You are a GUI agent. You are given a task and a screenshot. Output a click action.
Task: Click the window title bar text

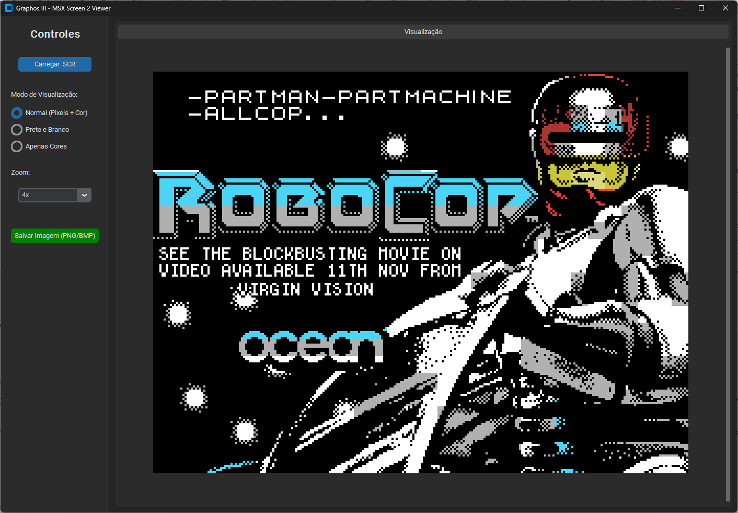(63, 8)
